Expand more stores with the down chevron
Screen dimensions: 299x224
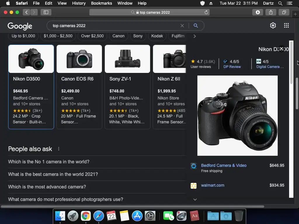[195, 199]
